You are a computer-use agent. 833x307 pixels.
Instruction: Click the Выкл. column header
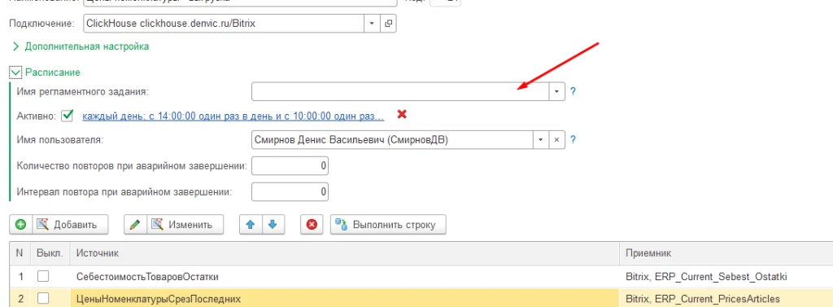(50, 253)
